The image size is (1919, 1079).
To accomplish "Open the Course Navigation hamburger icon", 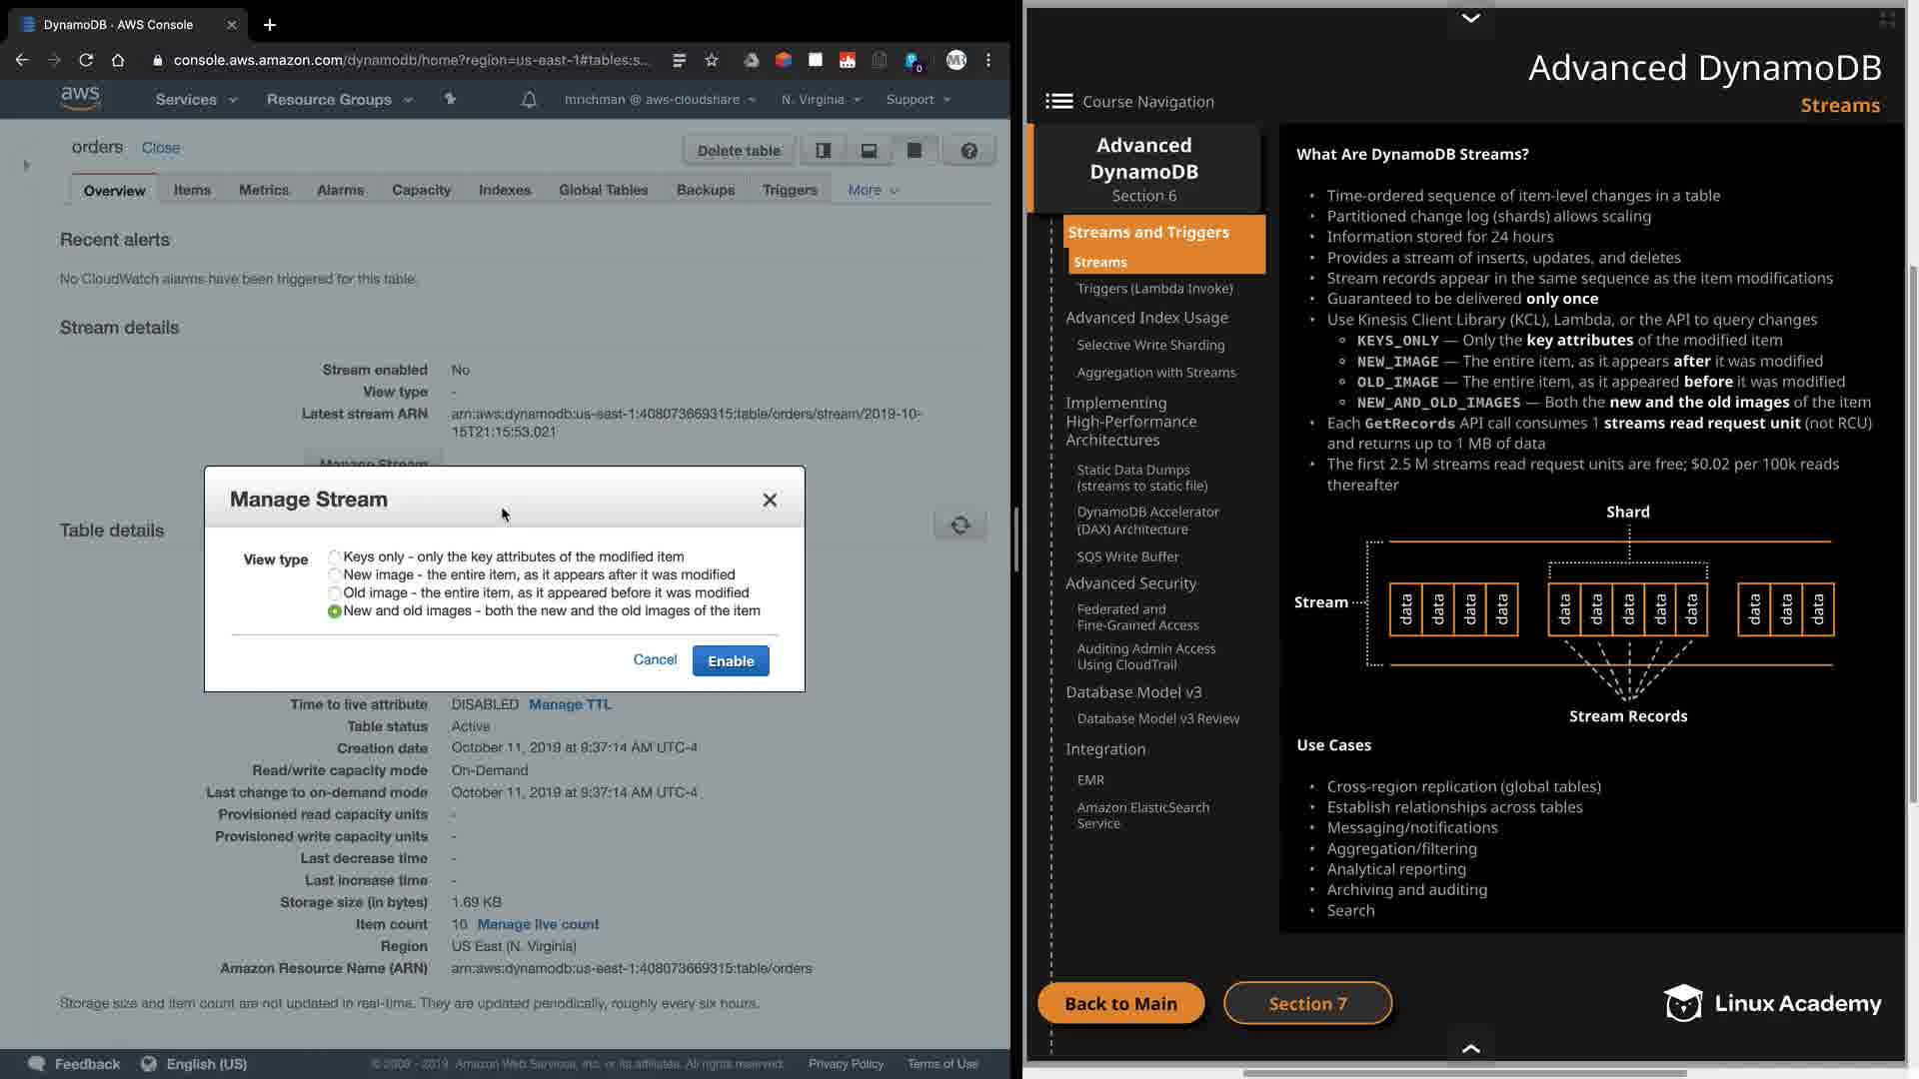I will point(1058,101).
